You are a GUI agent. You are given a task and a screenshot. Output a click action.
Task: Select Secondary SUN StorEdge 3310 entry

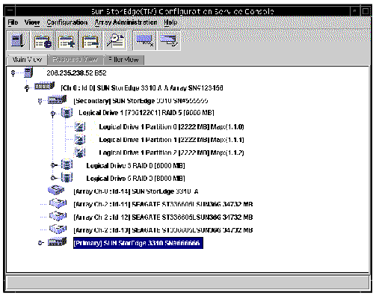141,101
